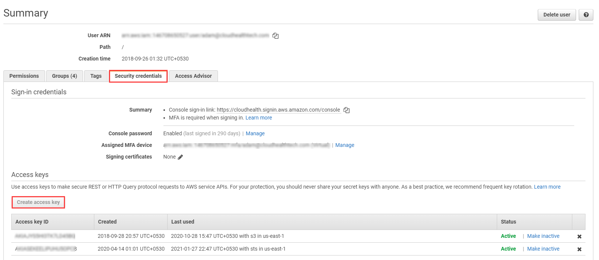
Task: Click the '2020-04-14 01:01 UTC+0530' created cell
Action: (x=131, y=249)
